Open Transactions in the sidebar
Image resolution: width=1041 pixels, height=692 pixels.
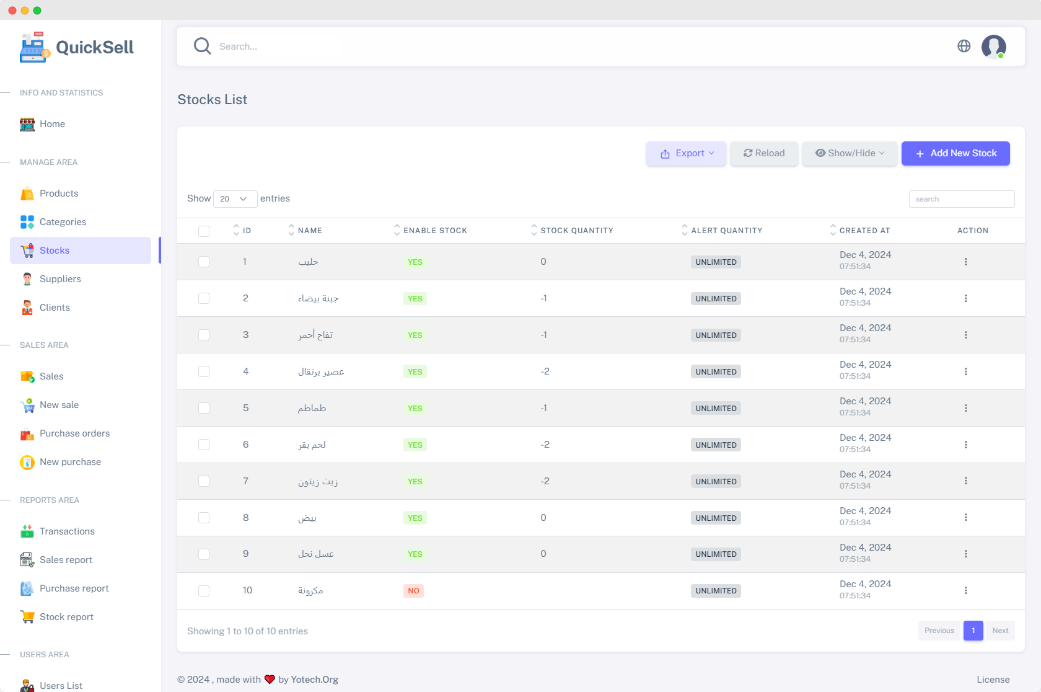click(x=81, y=531)
